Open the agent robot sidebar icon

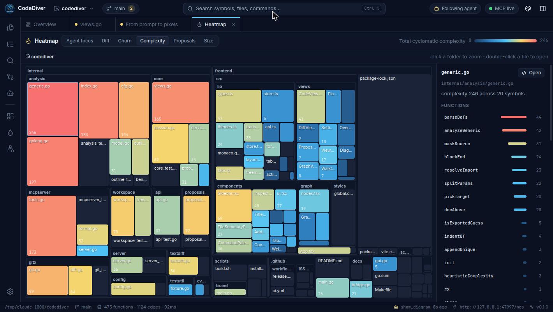coord(11,93)
